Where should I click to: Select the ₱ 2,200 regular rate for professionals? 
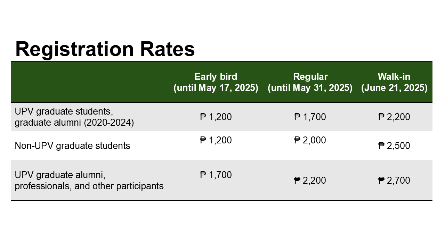310,181
